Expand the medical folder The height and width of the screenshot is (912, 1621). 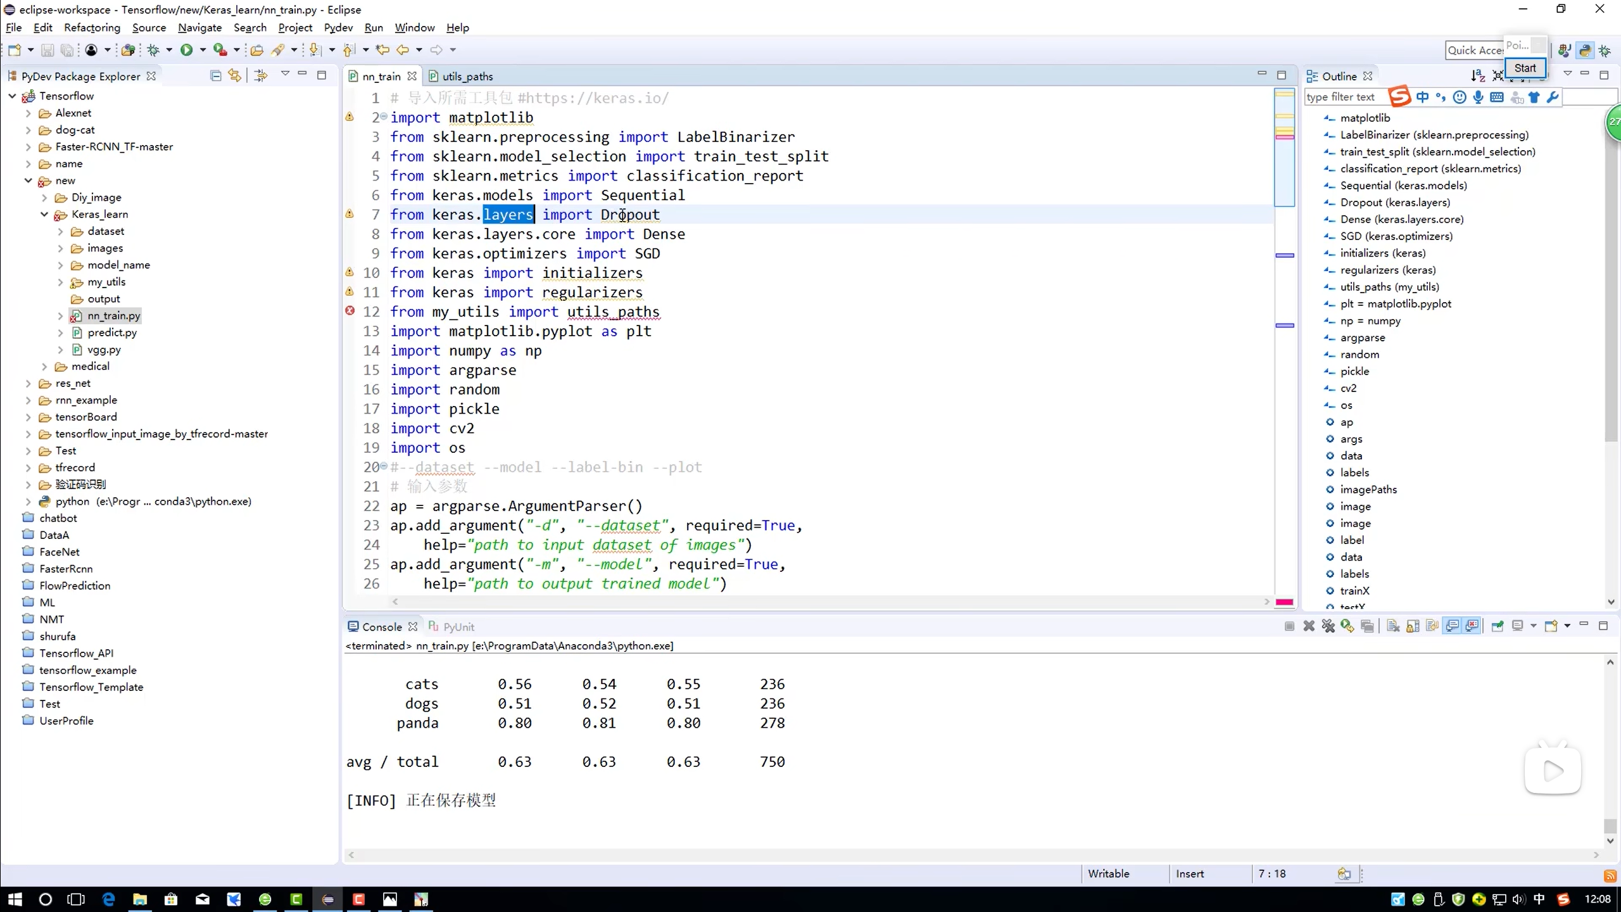tap(44, 366)
